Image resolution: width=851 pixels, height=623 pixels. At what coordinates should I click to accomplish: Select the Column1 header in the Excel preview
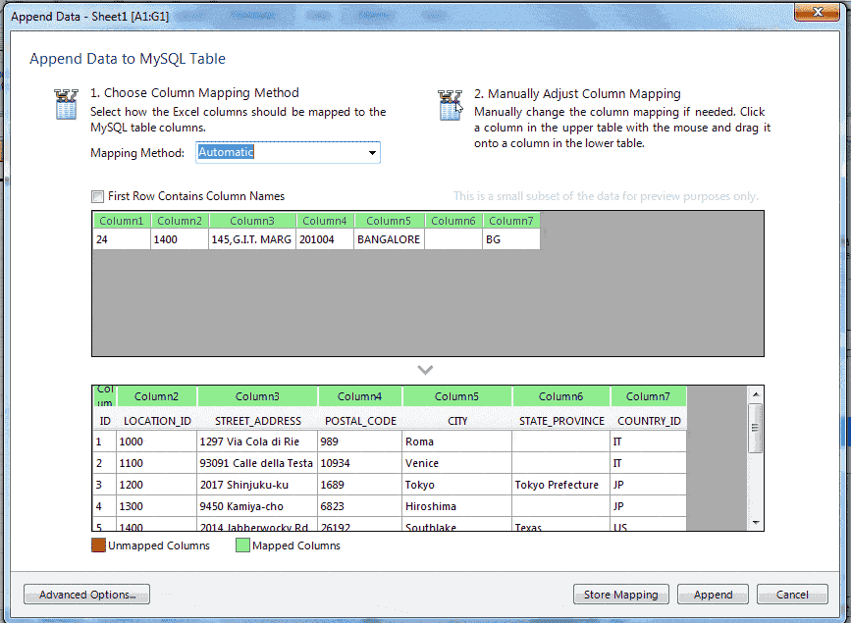pyautogui.click(x=121, y=220)
